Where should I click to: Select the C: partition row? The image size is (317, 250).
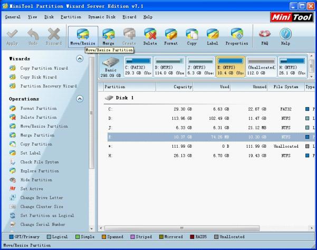pos(211,109)
